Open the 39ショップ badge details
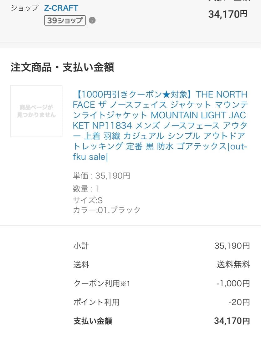Viewport: 261px width, 338px height. [x=65, y=21]
